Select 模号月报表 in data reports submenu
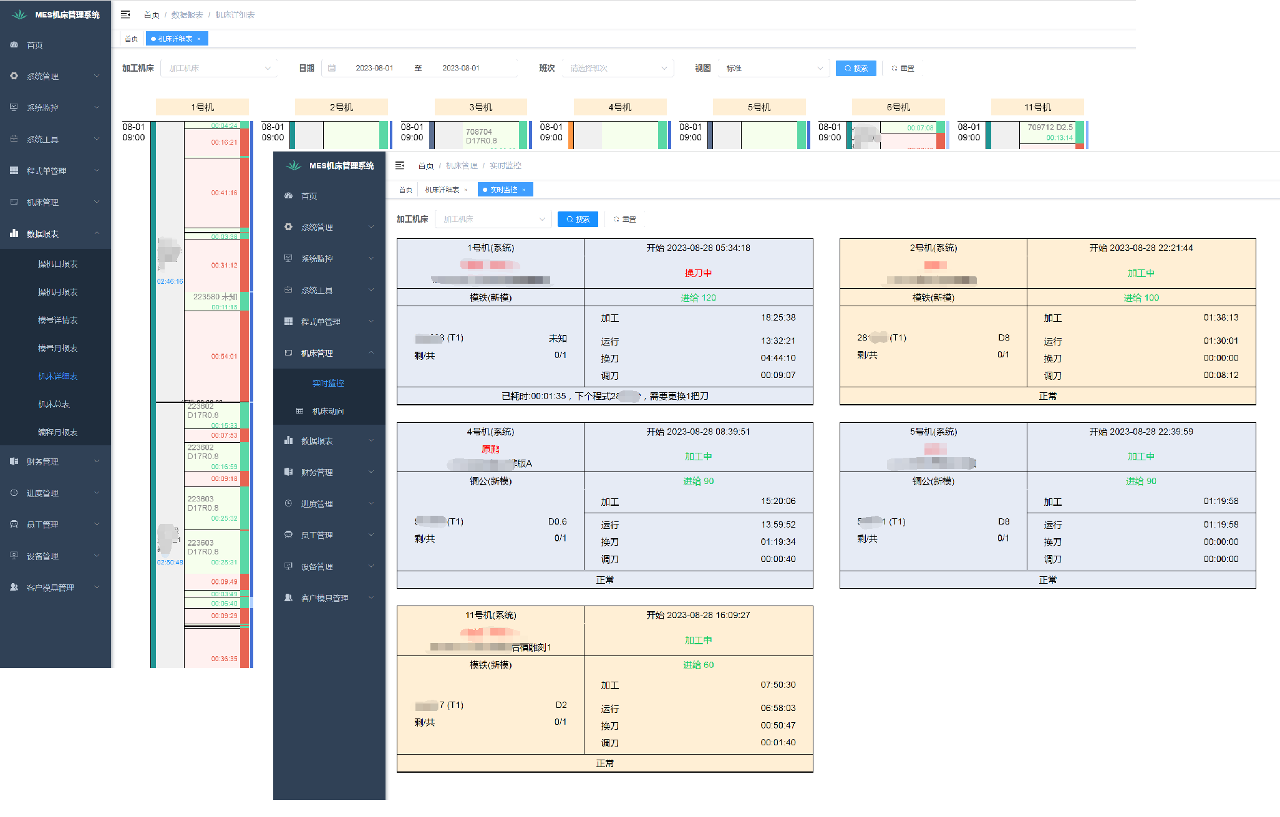 pyautogui.click(x=57, y=348)
